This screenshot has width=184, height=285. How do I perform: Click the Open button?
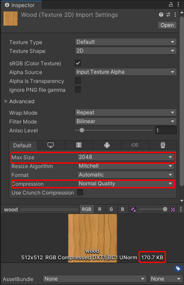pyautogui.click(x=167, y=25)
